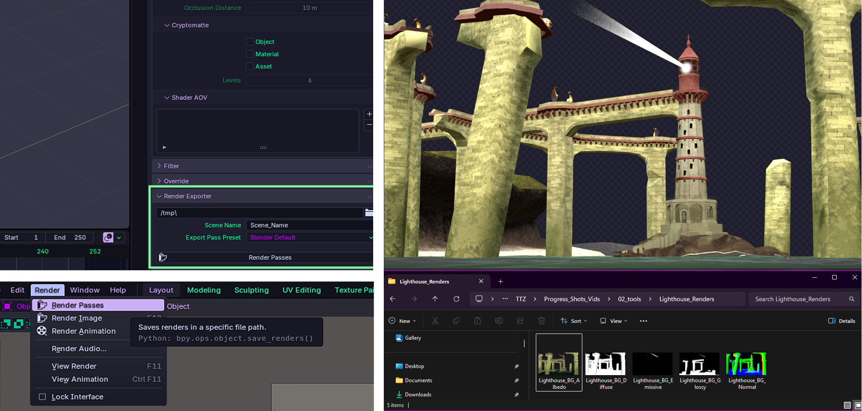Open the See more ellipsis in explorer toolbar
The height and width of the screenshot is (411, 862).
click(644, 321)
